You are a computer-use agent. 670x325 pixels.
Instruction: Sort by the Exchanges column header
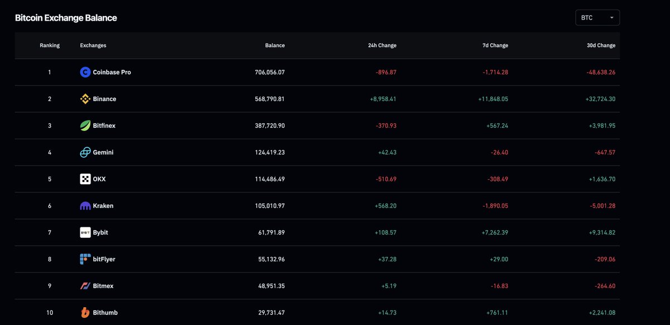(93, 45)
